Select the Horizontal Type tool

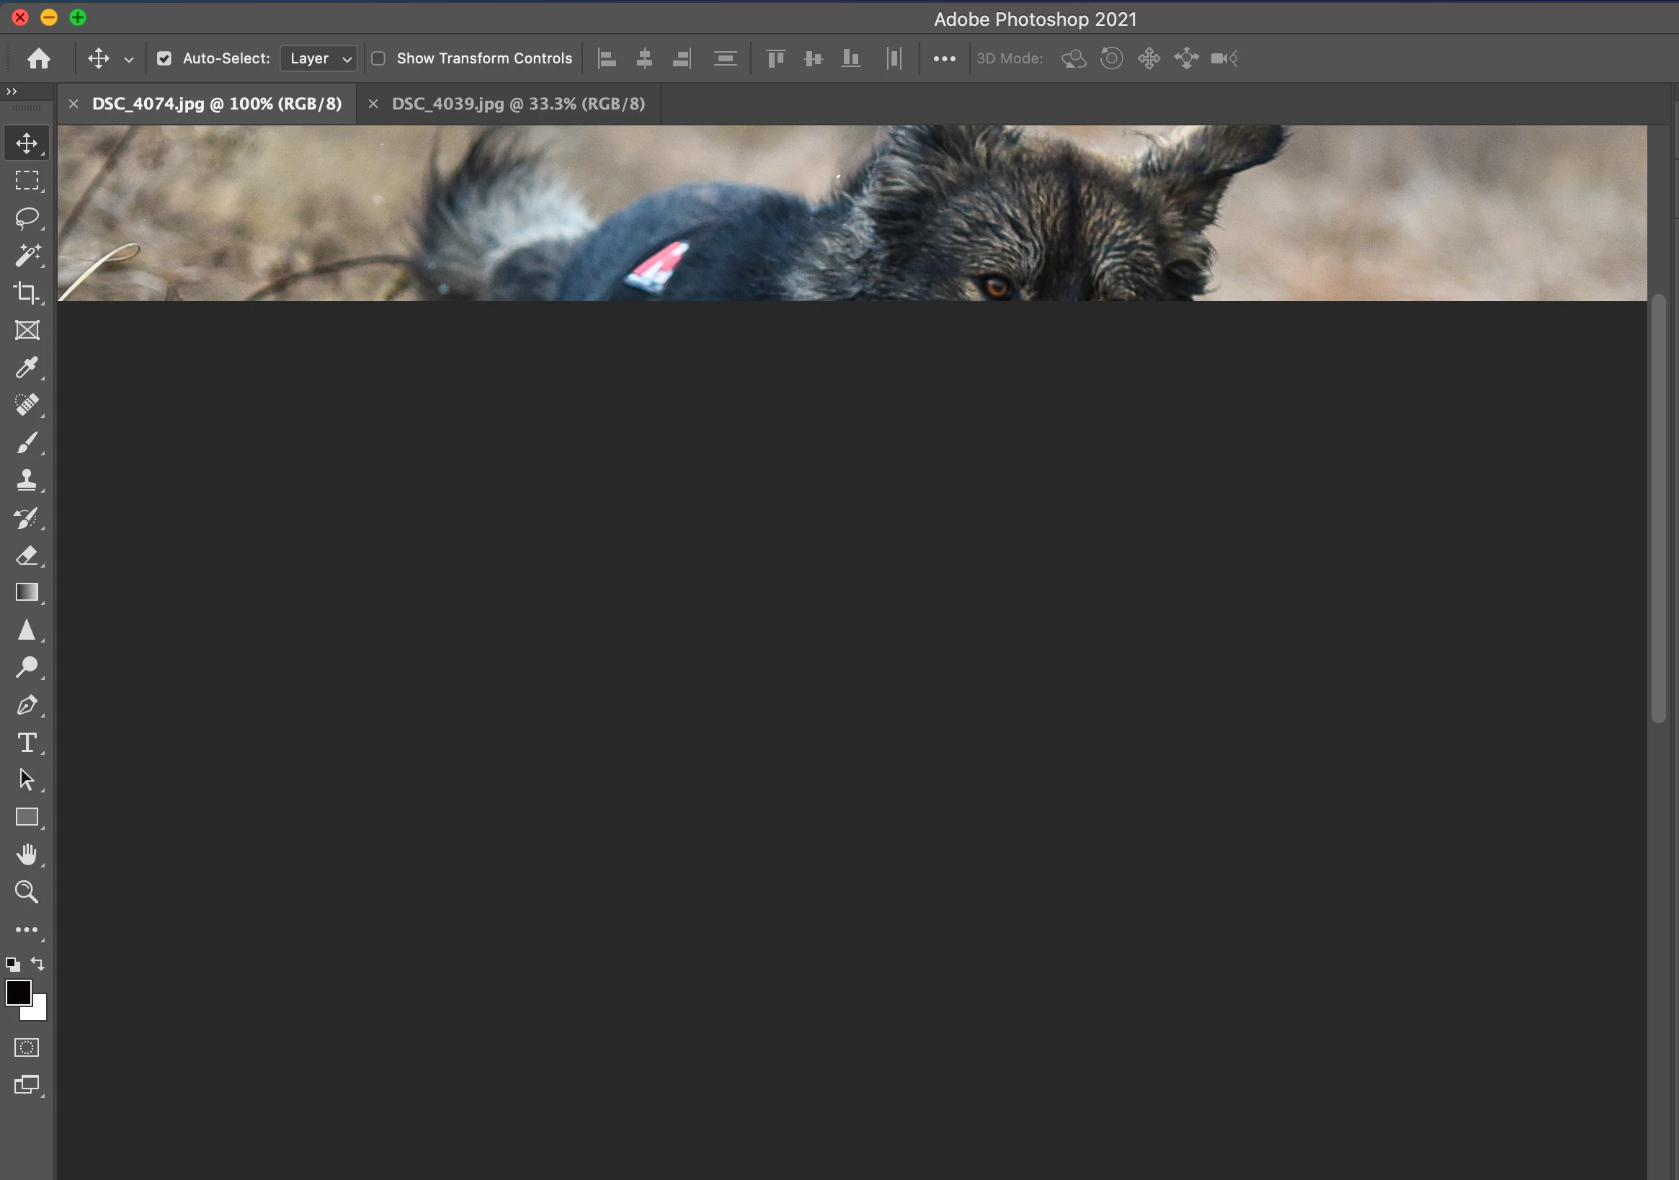coord(27,743)
